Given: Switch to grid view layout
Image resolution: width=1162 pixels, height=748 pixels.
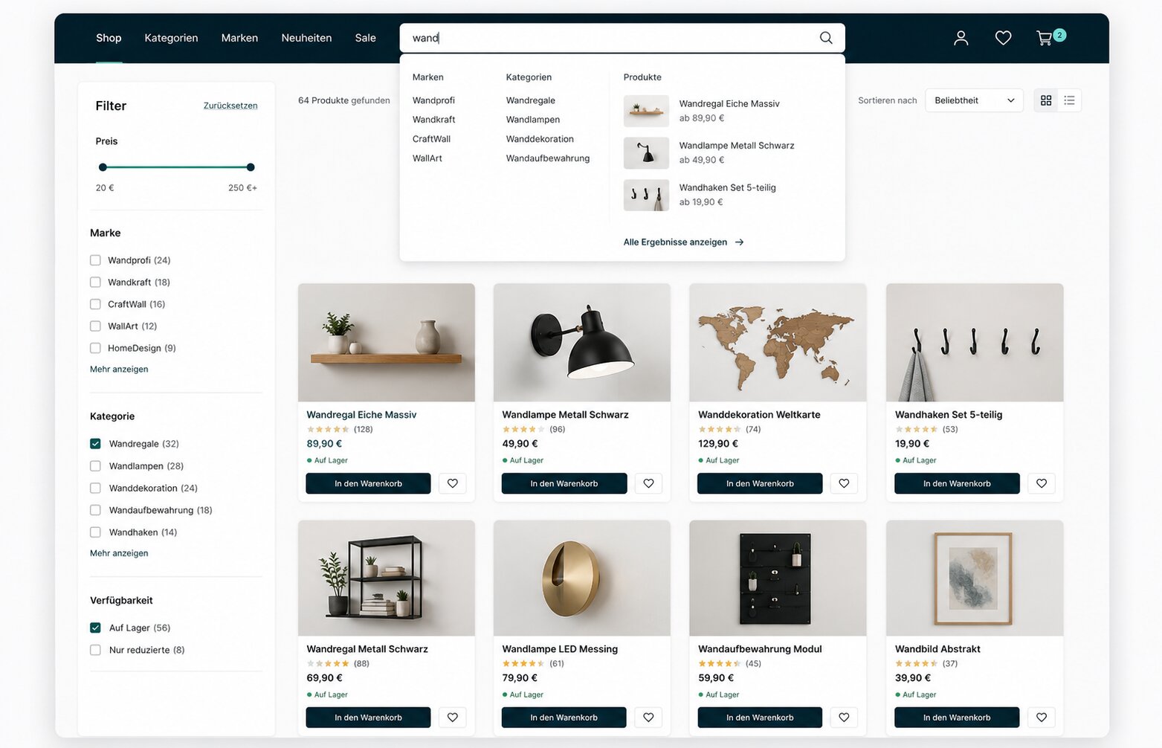Looking at the screenshot, I should tap(1046, 100).
